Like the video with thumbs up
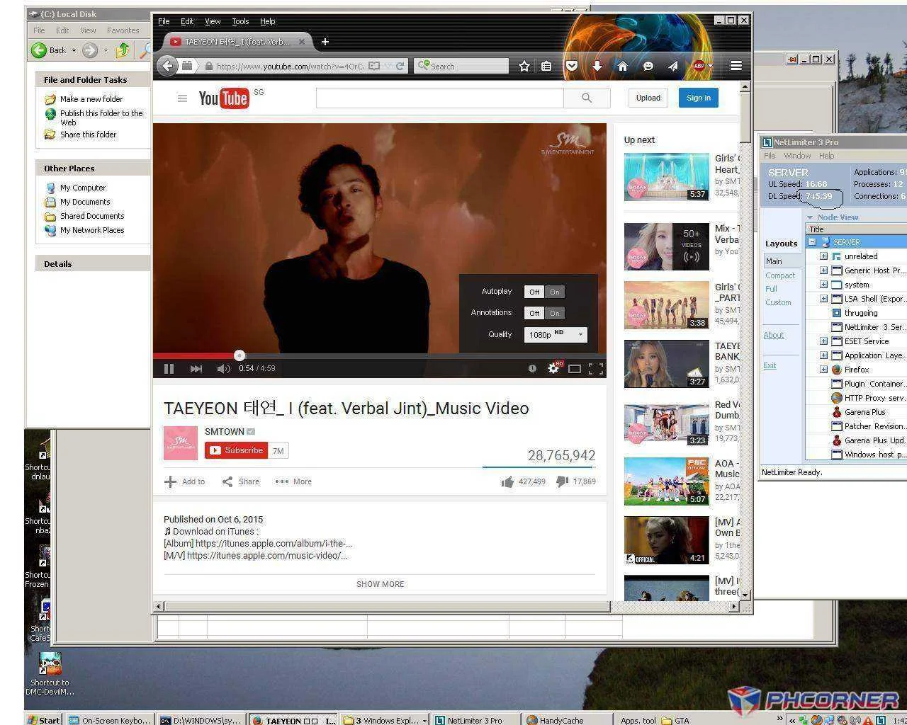This screenshot has height=725, width=907. [x=507, y=481]
